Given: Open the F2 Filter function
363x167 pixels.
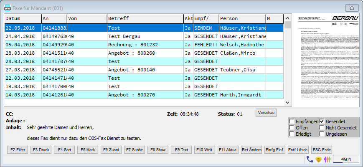Looking at the screenshot, I should point(18,150).
